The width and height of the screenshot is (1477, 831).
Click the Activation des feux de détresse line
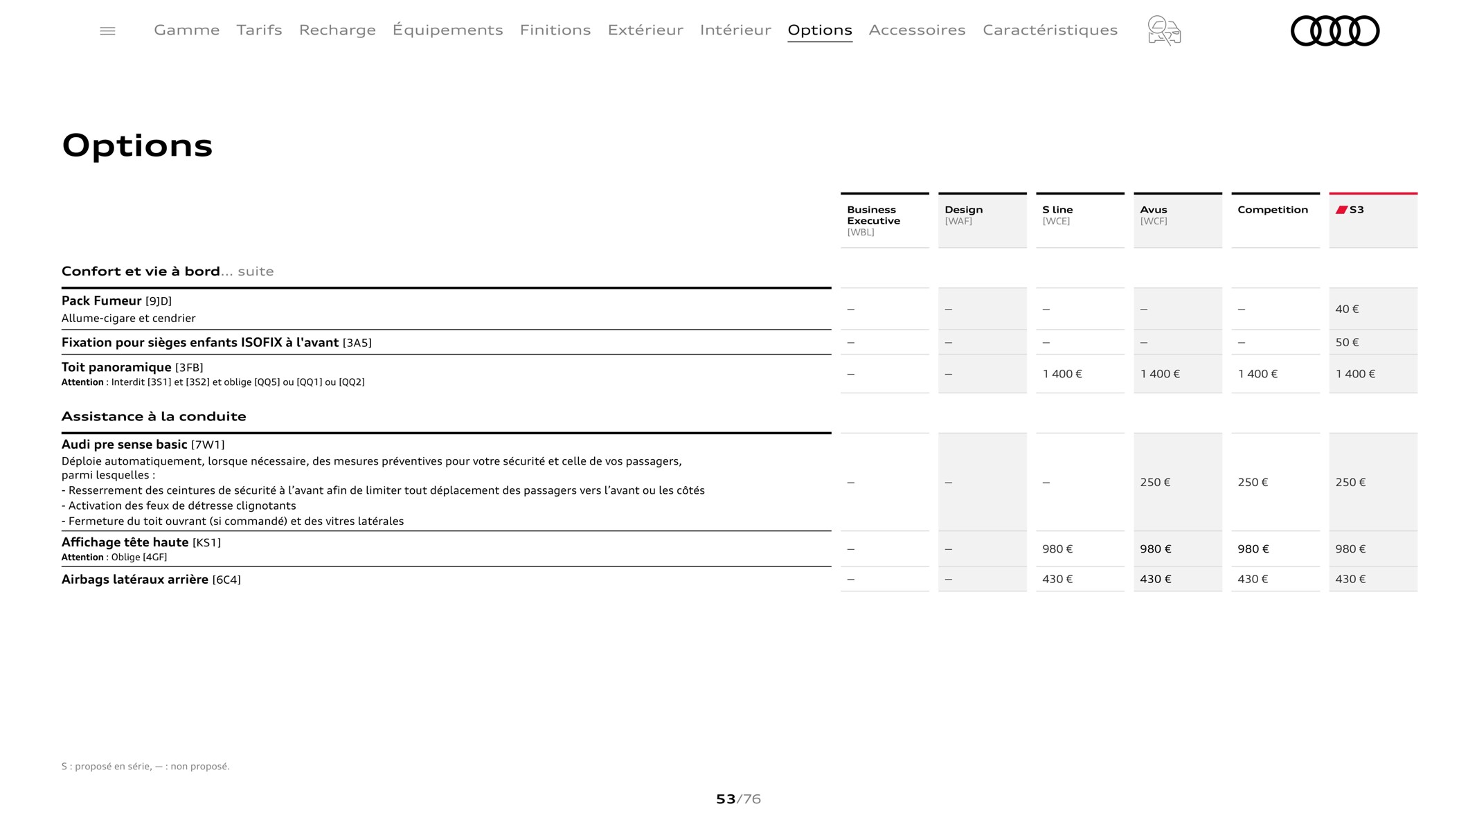[179, 506]
